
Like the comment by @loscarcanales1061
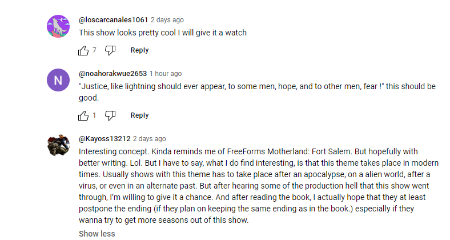coord(83,50)
